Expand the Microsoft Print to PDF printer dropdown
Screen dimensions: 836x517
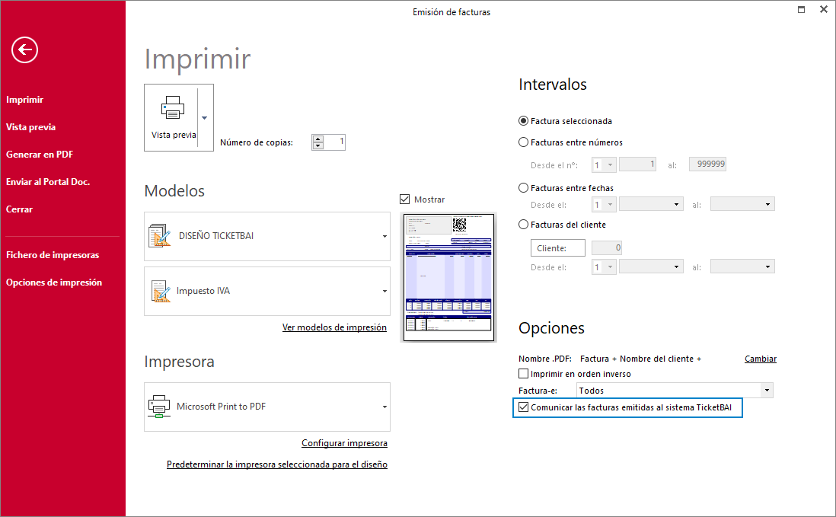pos(384,407)
